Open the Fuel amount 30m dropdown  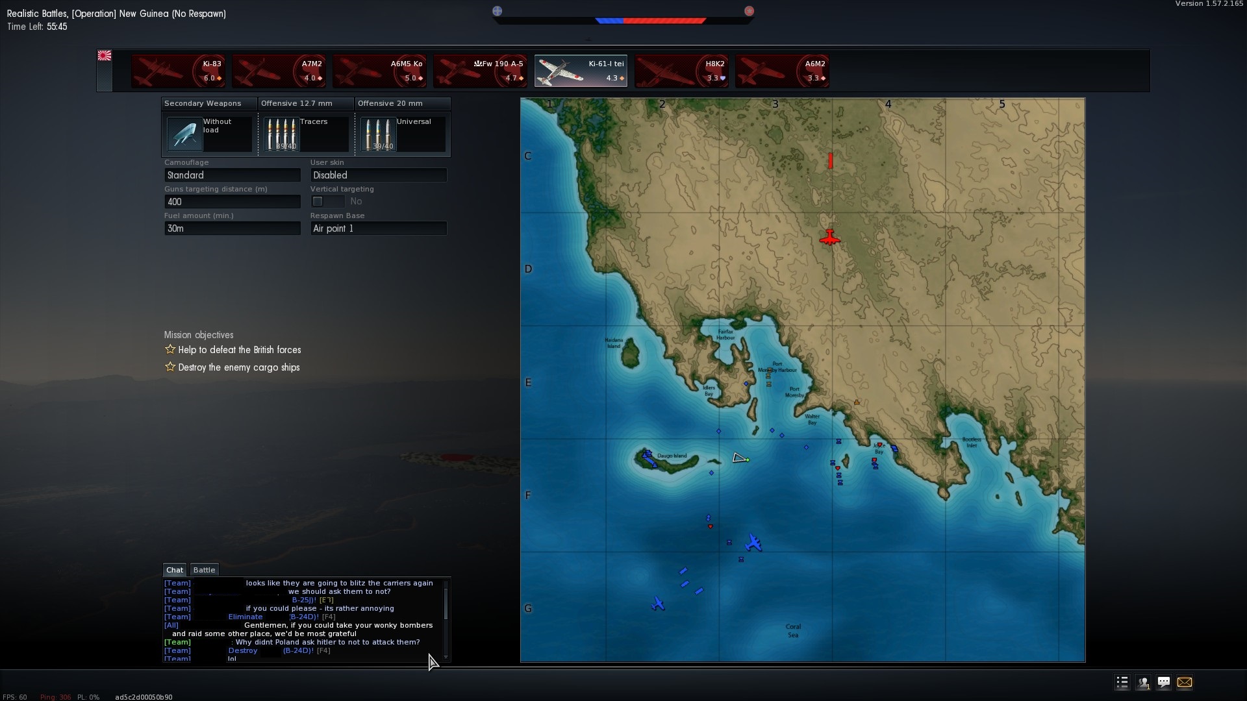click(232, 228)
